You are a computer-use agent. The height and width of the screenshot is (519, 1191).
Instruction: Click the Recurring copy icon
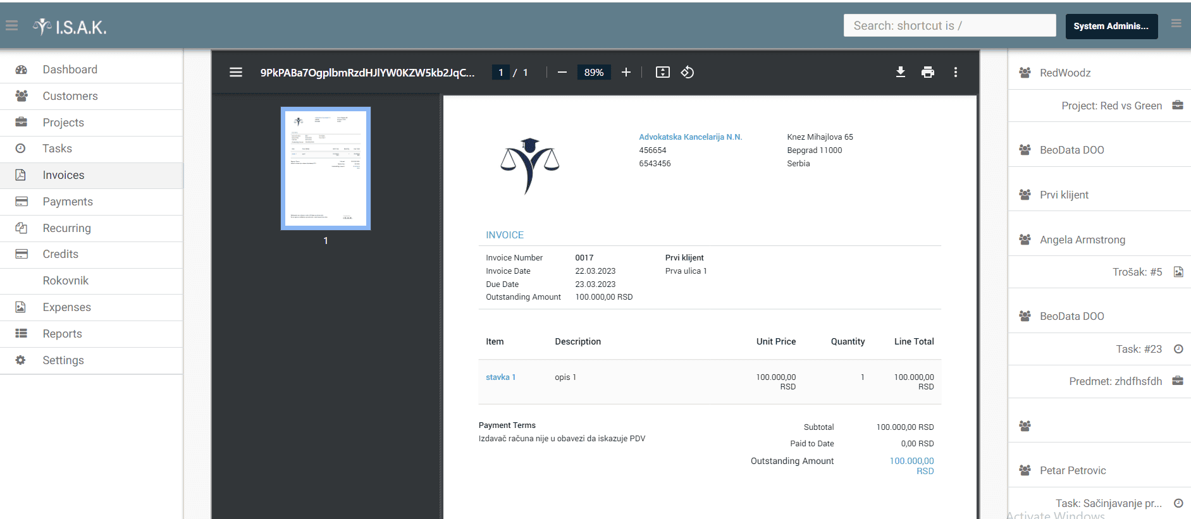tap(21, 228)
